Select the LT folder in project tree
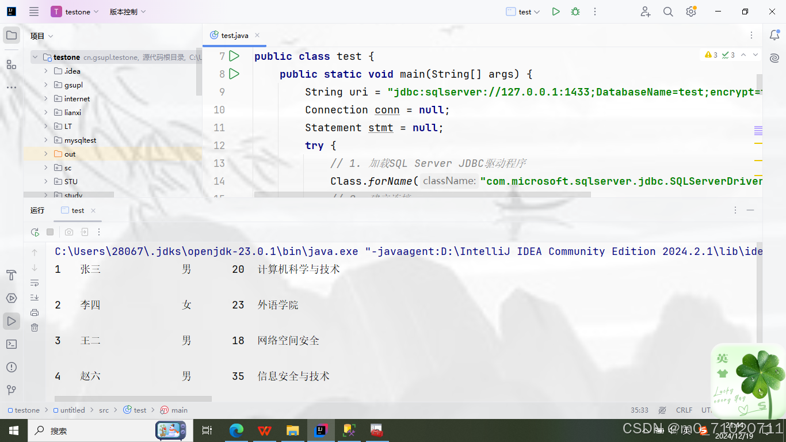 pos(68,126)
